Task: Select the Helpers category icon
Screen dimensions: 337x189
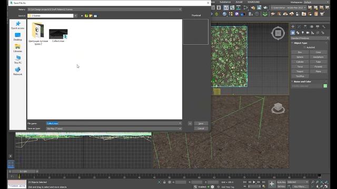Action: [313, 33]
